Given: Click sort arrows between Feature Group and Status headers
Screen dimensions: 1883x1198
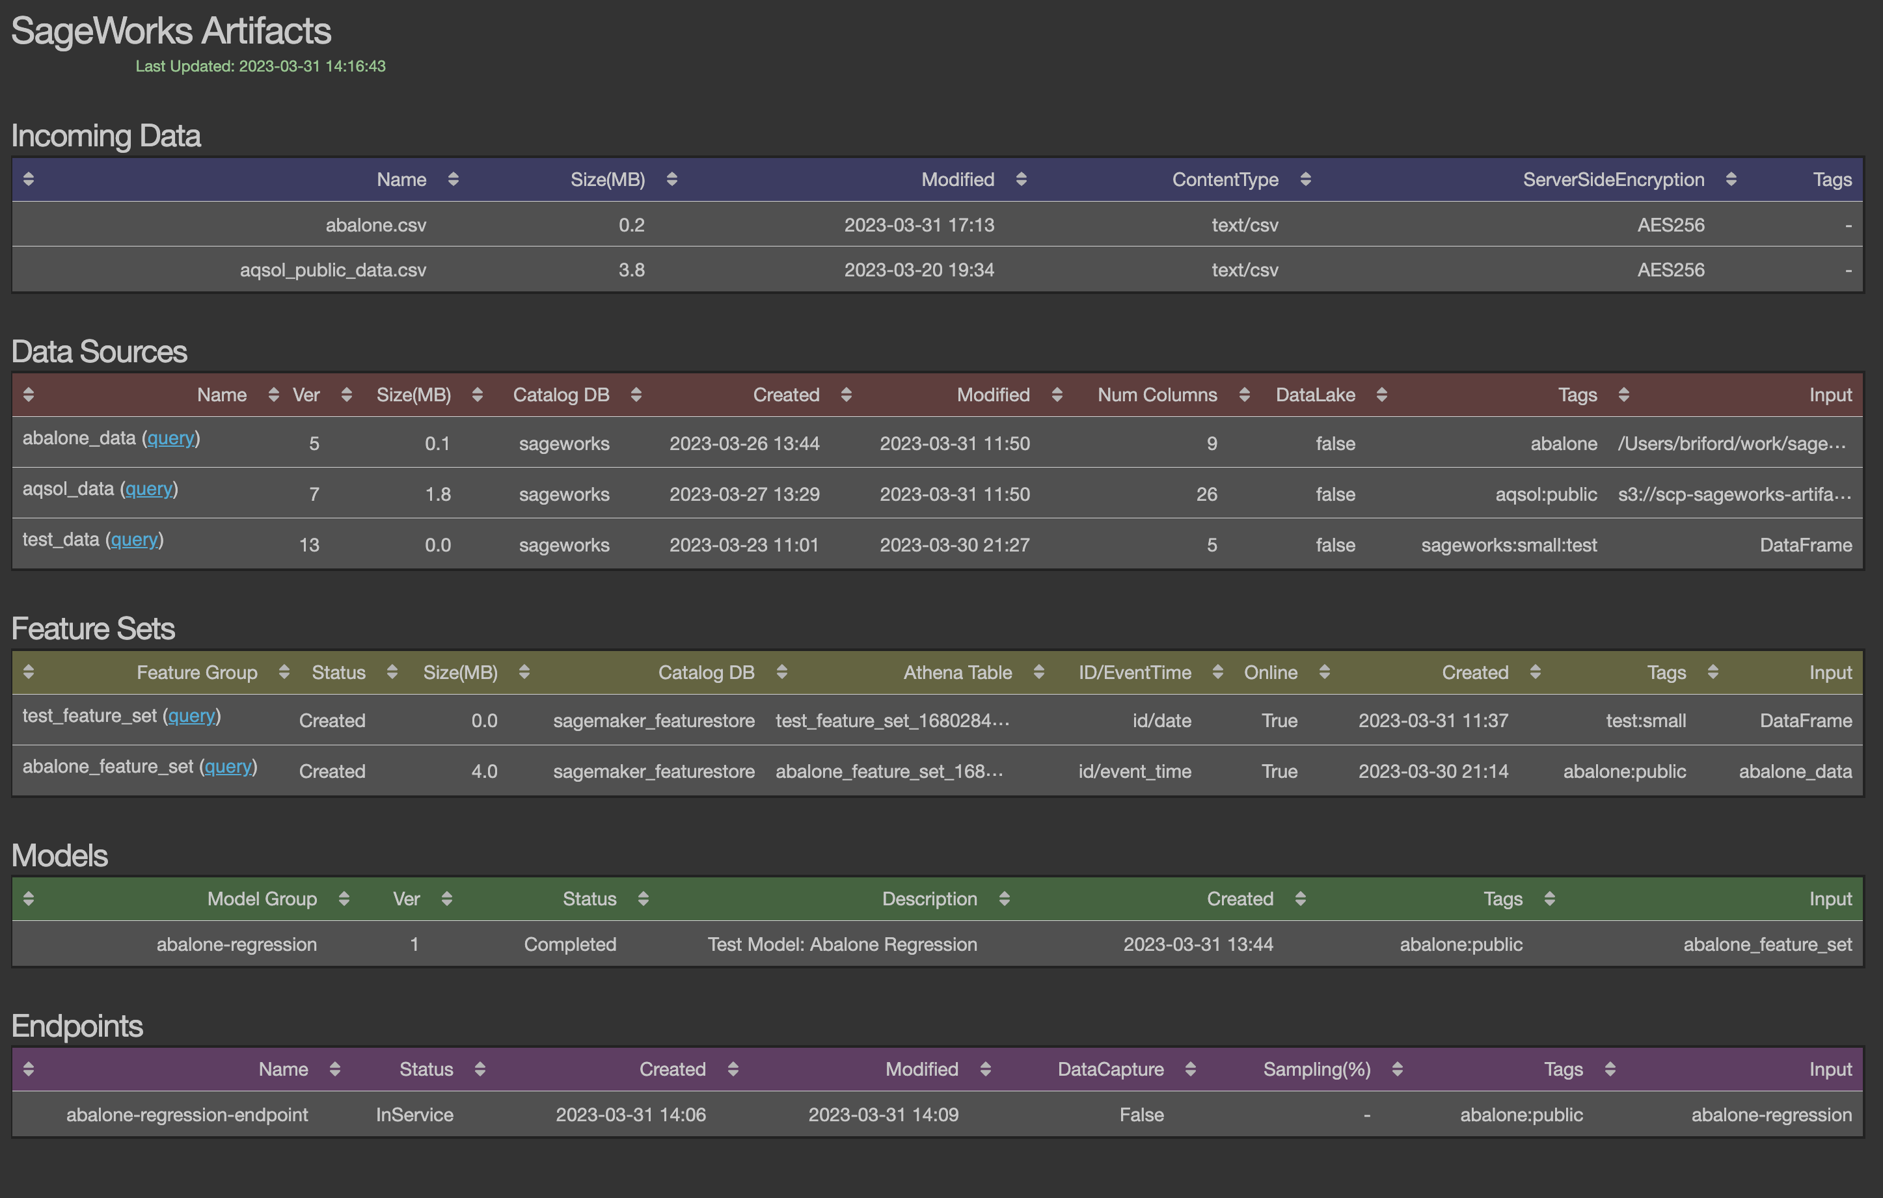Looking at the screenshot, I should point(284,672).
